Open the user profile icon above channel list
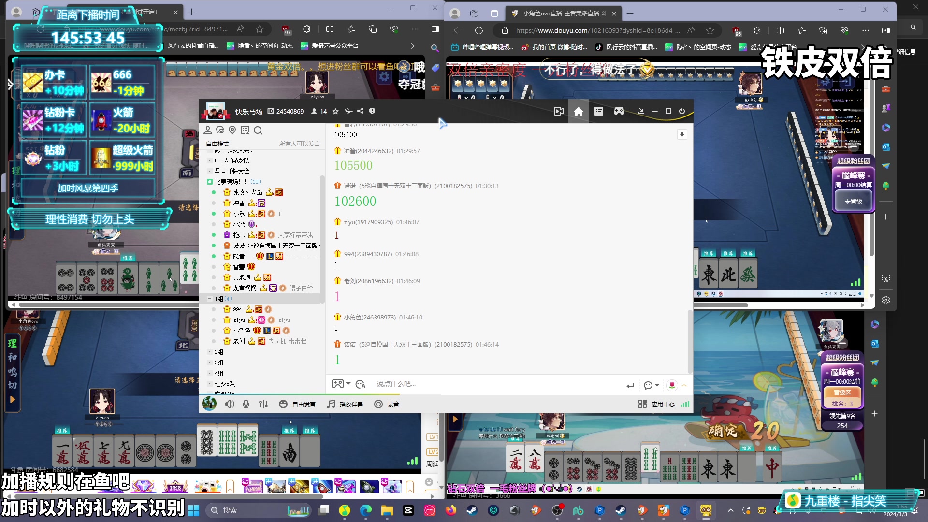The image size is (928, 522). coord(208,130)
